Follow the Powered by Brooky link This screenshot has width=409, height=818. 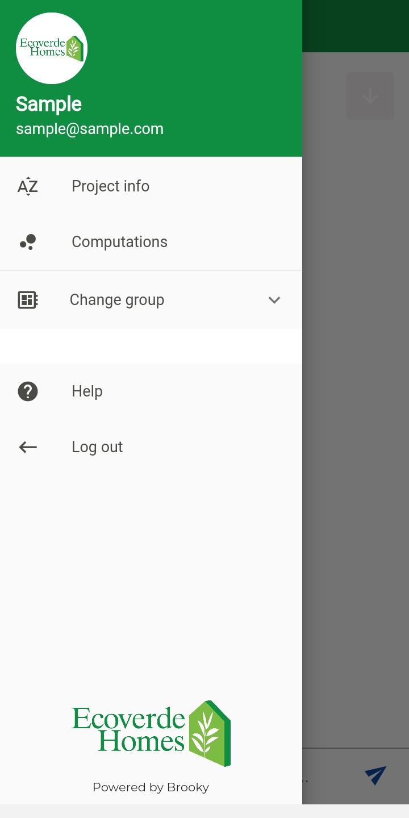[x=151, y=787]
